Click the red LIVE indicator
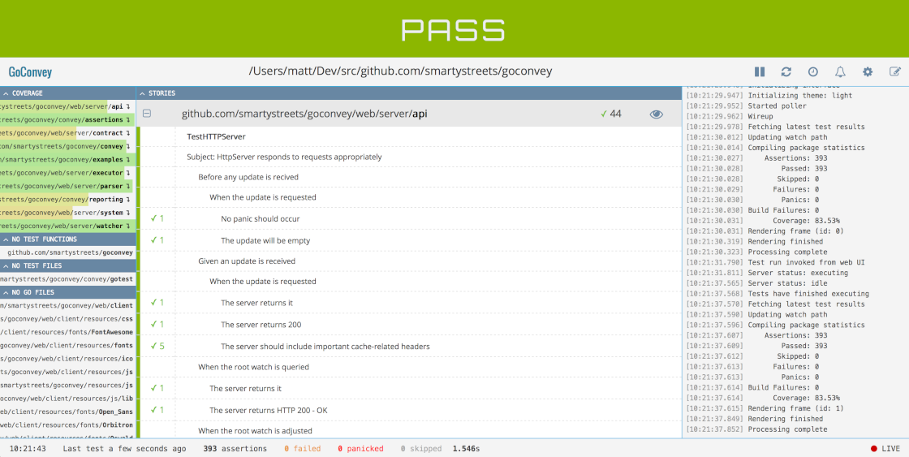This screenshot has width=909, height=457. pos(885,449)
